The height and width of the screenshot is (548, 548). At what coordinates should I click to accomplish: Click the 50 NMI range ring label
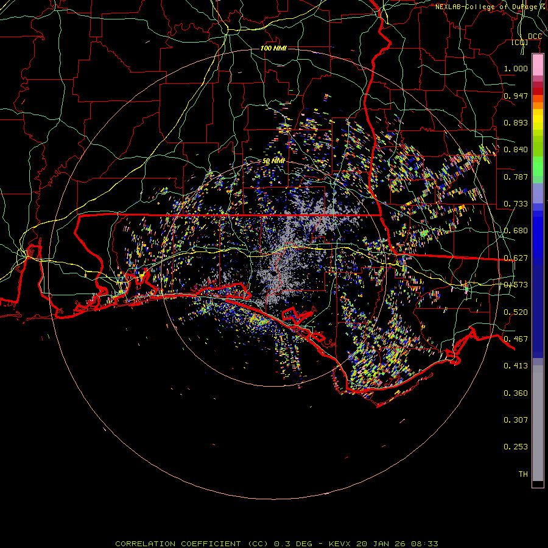pos(273,161)
